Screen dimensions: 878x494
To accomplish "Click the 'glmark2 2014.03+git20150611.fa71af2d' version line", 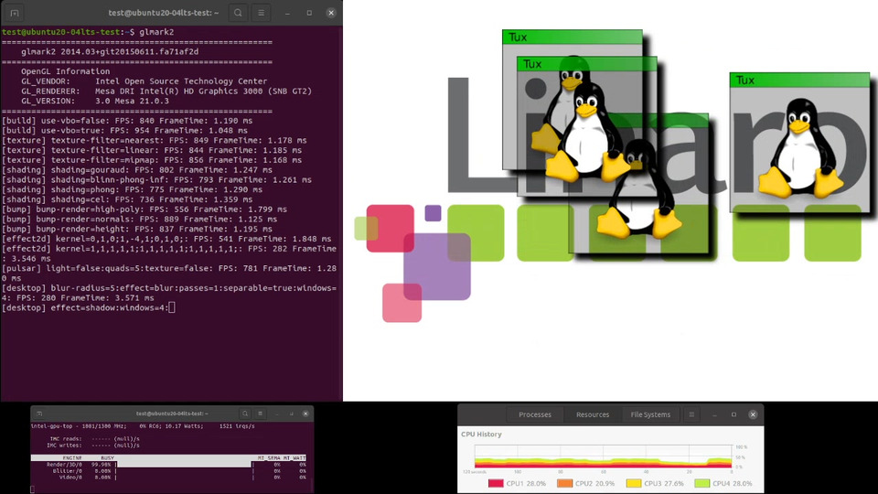I will (110, 51).
